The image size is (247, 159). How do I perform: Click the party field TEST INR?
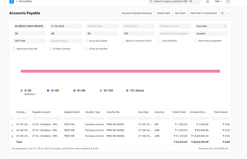pos(29,41)
